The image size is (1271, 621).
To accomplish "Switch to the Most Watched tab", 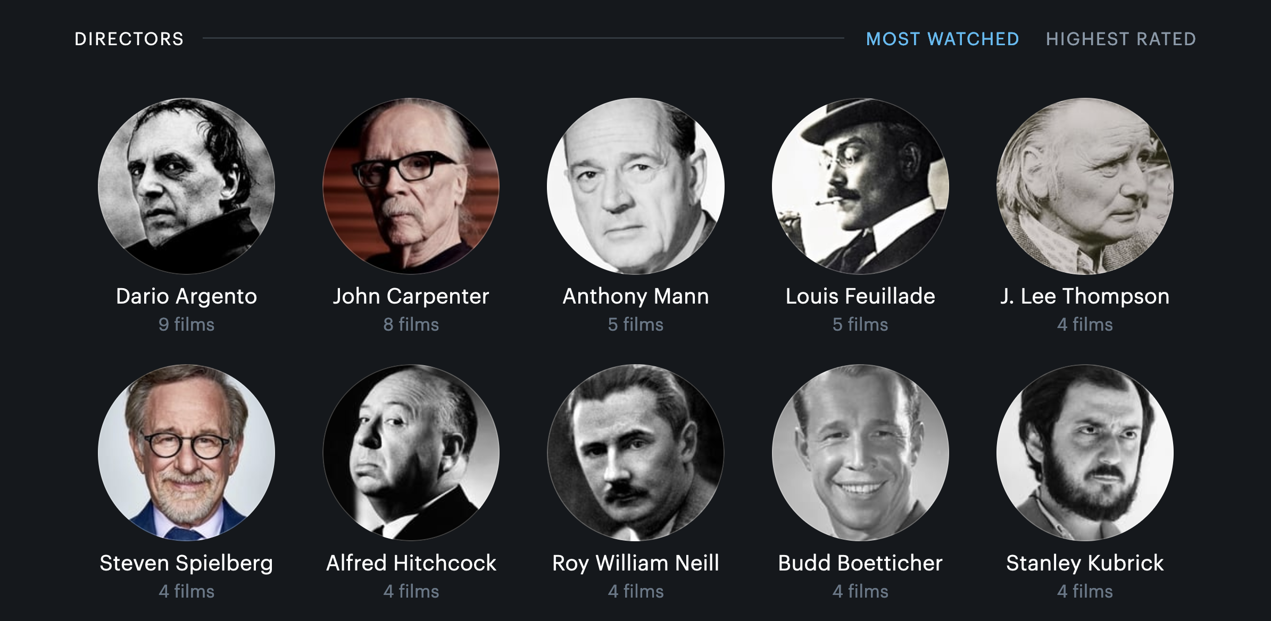I will (x=942, y=39).
